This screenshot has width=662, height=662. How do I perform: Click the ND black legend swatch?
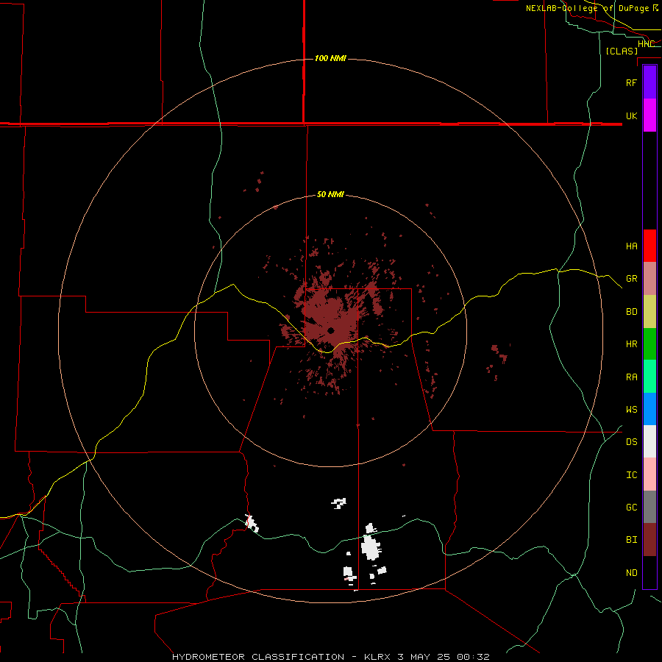click(649, 572)
